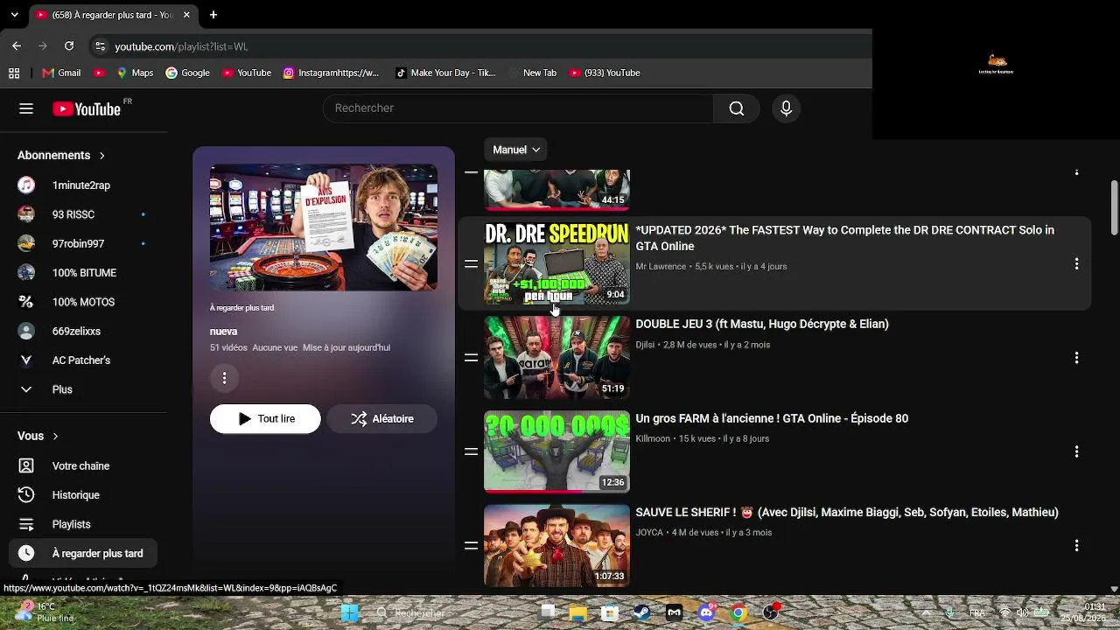Open the SAUVE LE SHERIF video title
1120x630 pixels.
click(x=847, y=513)
